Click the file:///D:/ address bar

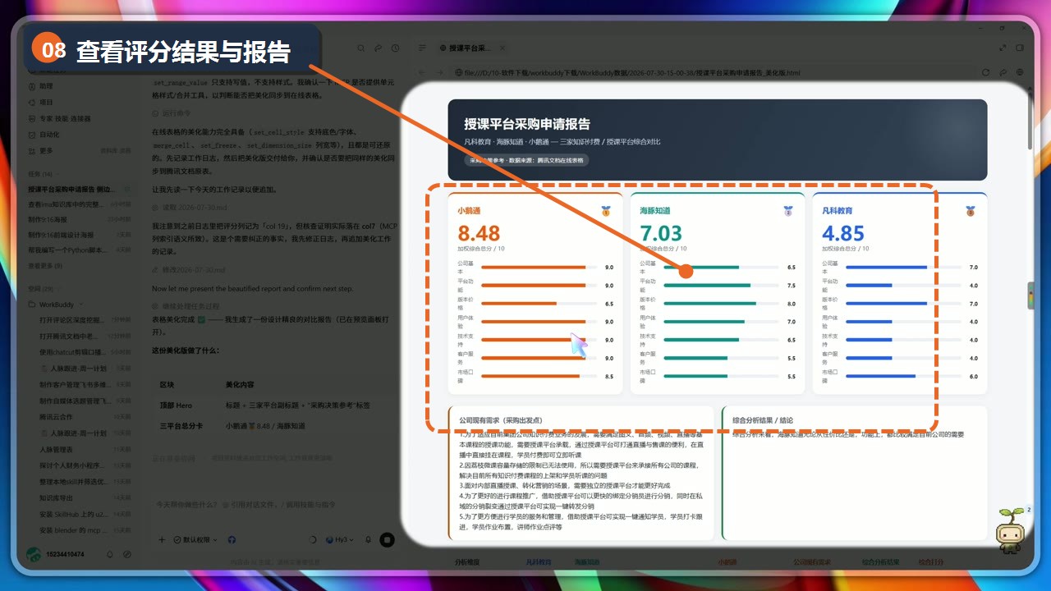coord(713,73)
